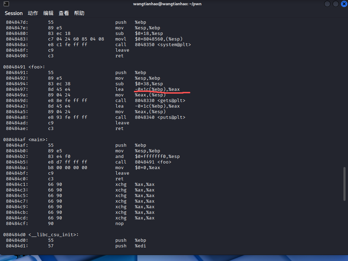Open the 帮助 menu
Viewport: 348px width, 261px height.
[x=79, y=13]
